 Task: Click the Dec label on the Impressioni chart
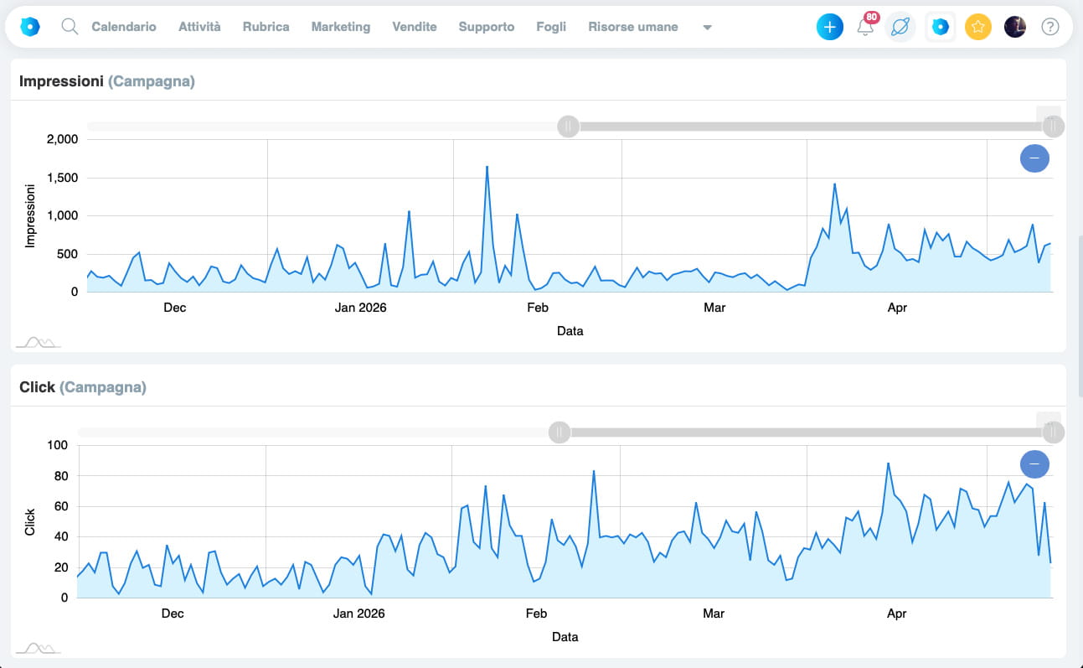[174, 308]
